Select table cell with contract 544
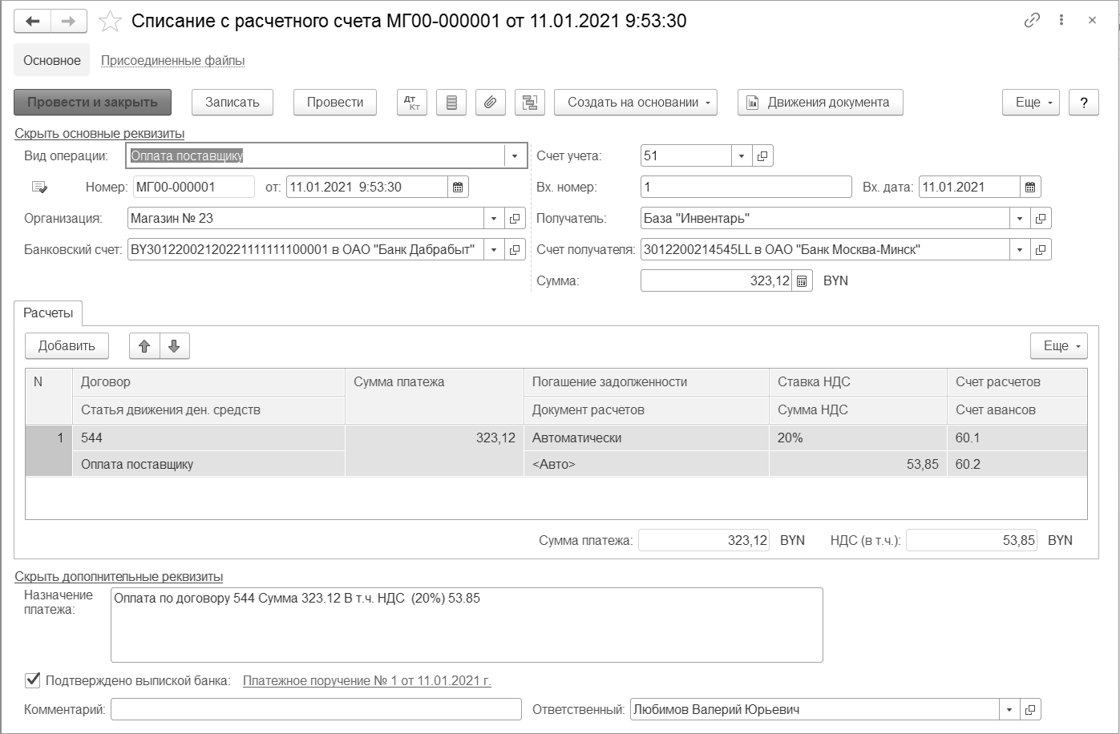The height and width of the screenshot is (734, 1120). tap(209, 438)
